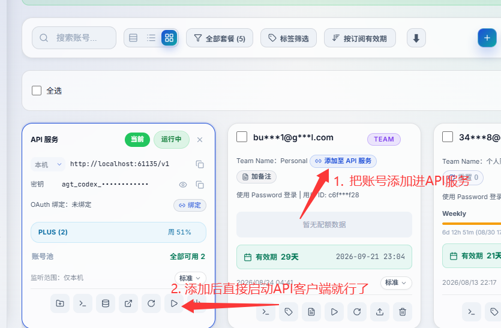This screenshot has width=501, height=328.
Task: Click the tag icon on bu***1 card
Action: click(289, 312)
